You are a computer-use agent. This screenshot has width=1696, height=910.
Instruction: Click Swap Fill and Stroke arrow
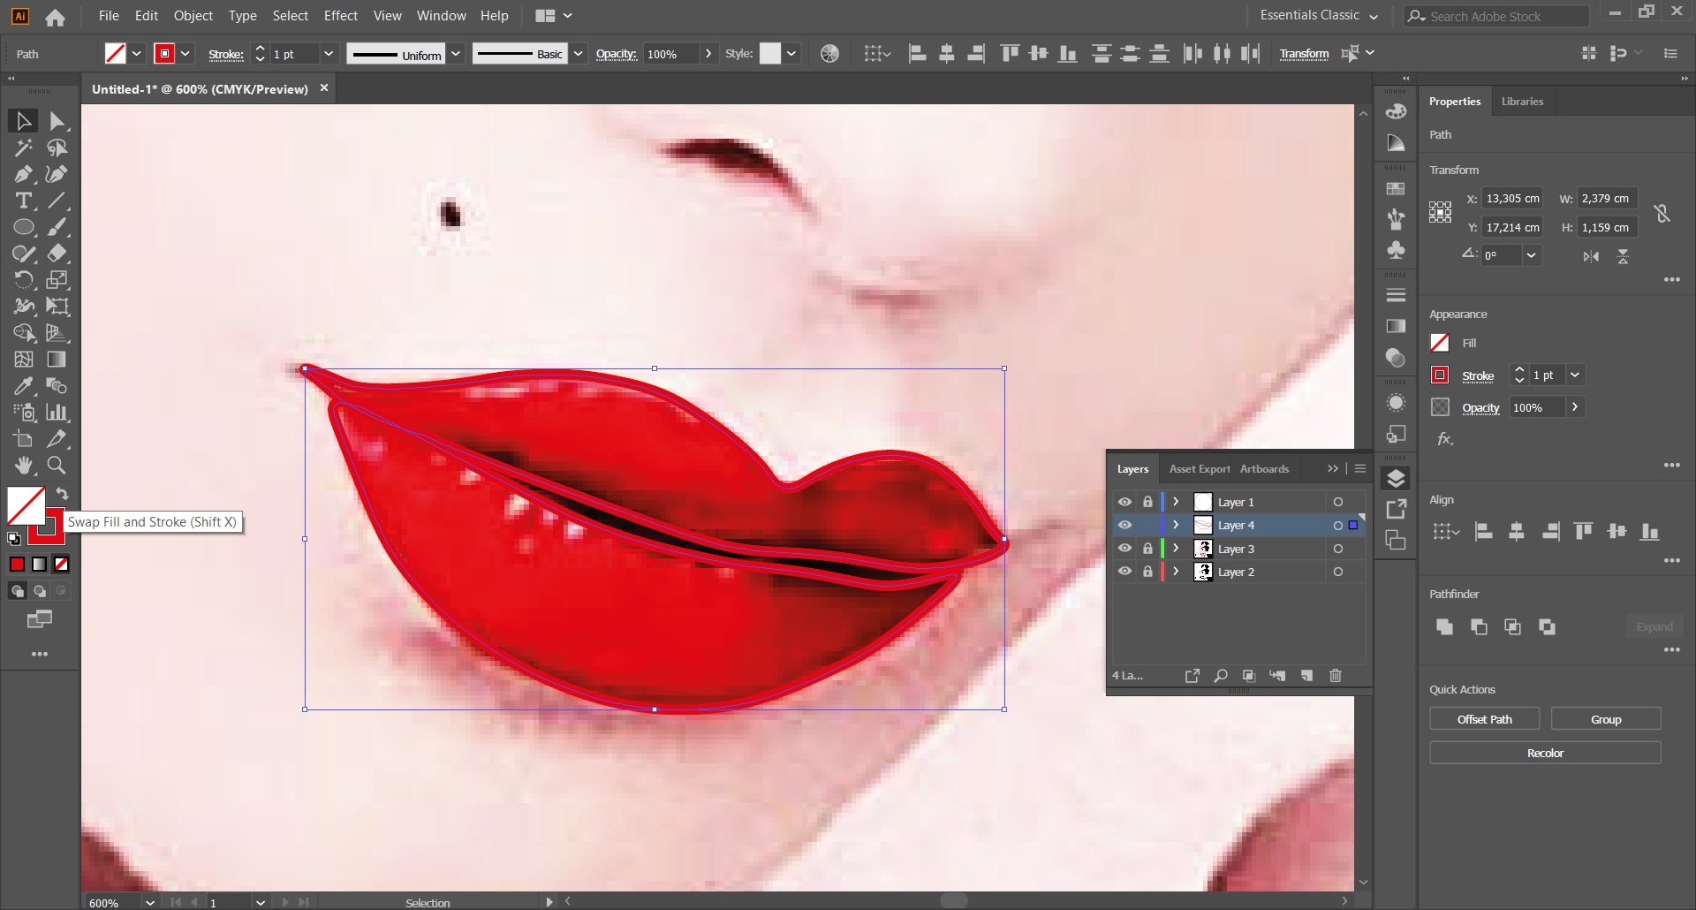pyautogui.click(x=62, y=494)
